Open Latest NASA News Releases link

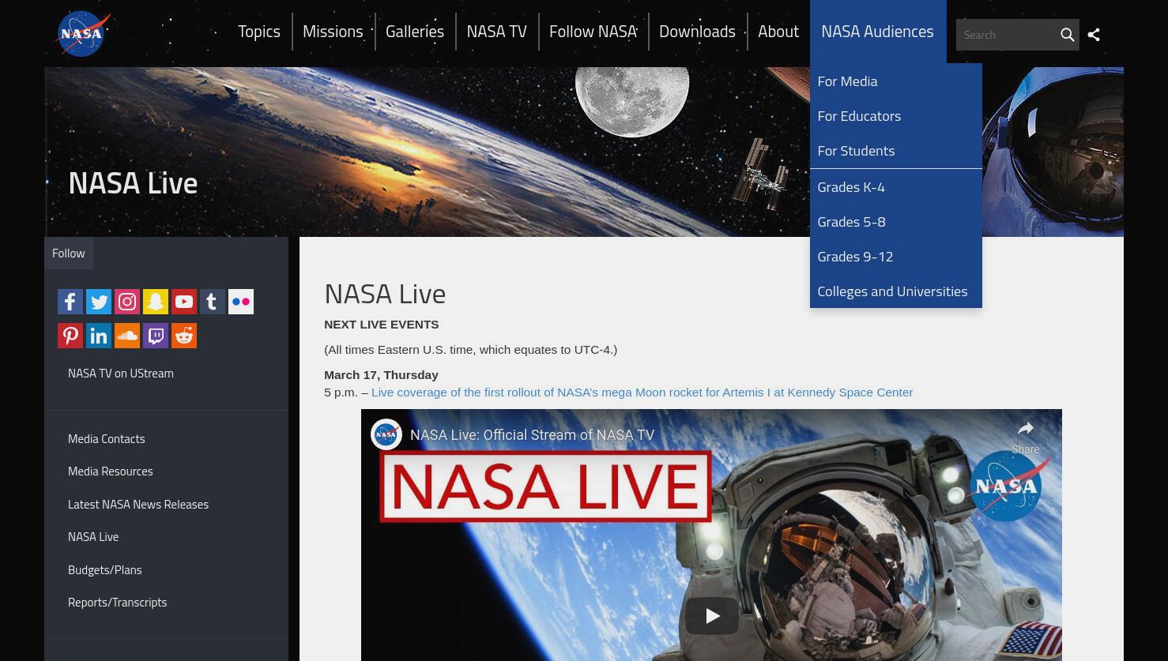point(138,504)
